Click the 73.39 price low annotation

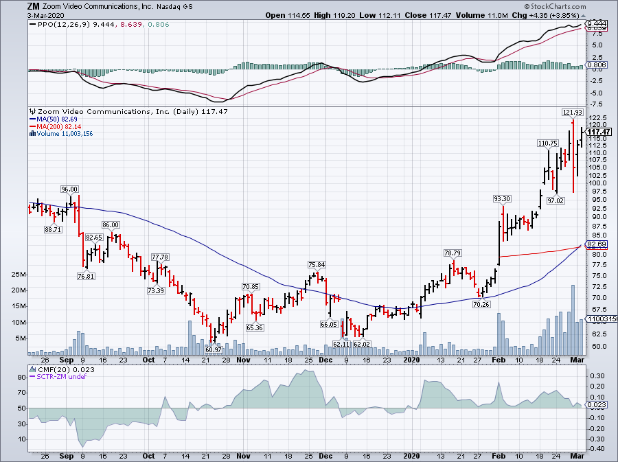[156, 290]
